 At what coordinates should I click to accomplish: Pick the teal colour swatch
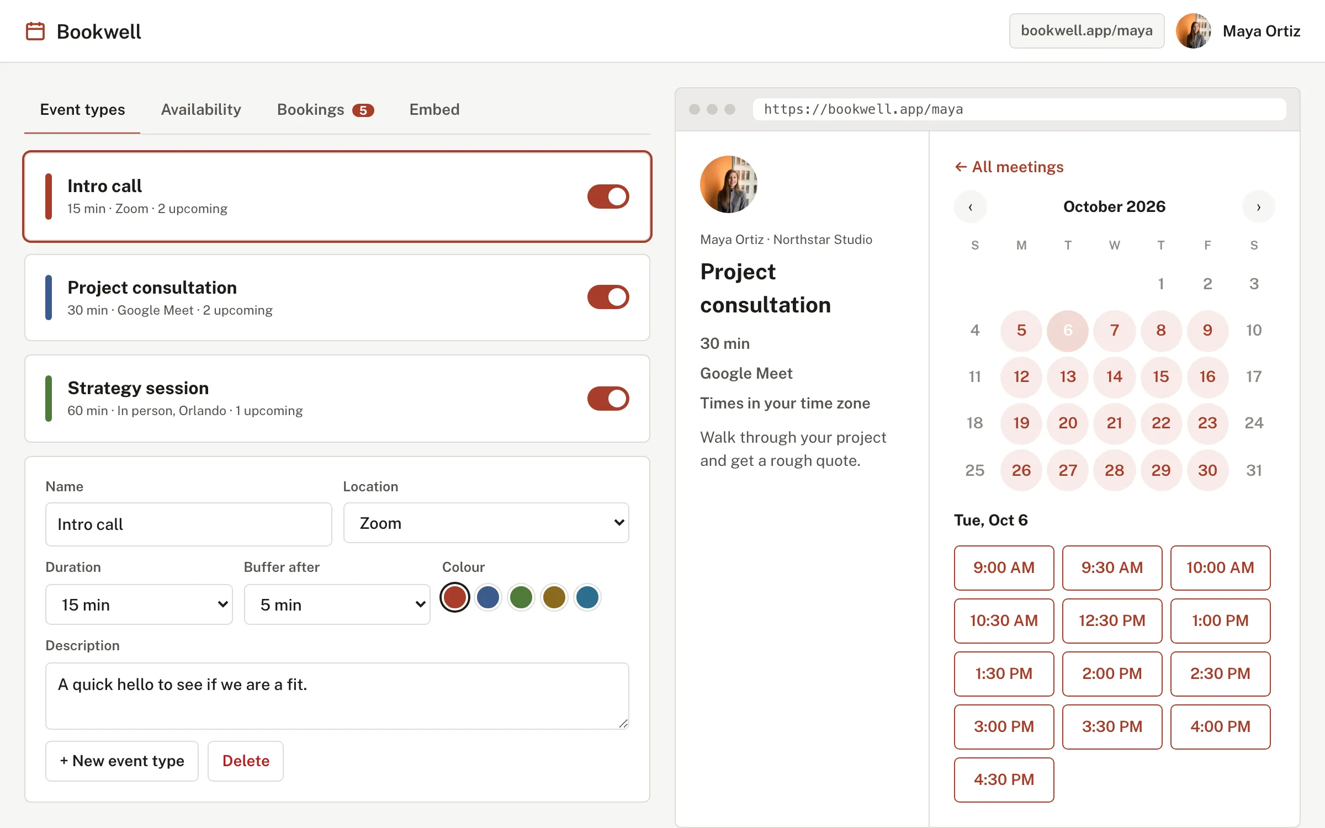[587, 597]
